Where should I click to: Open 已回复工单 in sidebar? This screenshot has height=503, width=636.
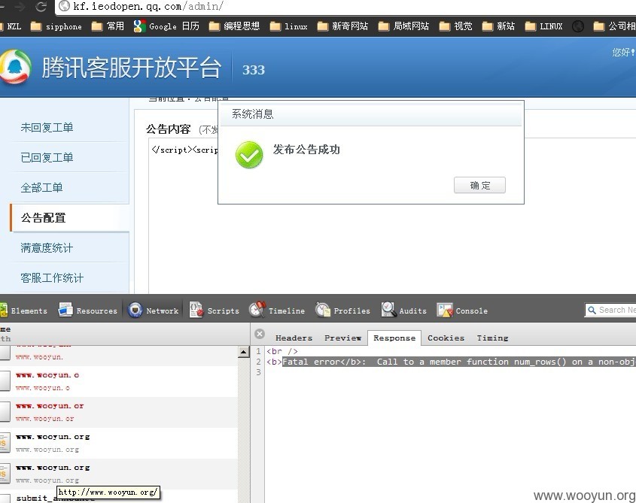[x=47, y=158]
